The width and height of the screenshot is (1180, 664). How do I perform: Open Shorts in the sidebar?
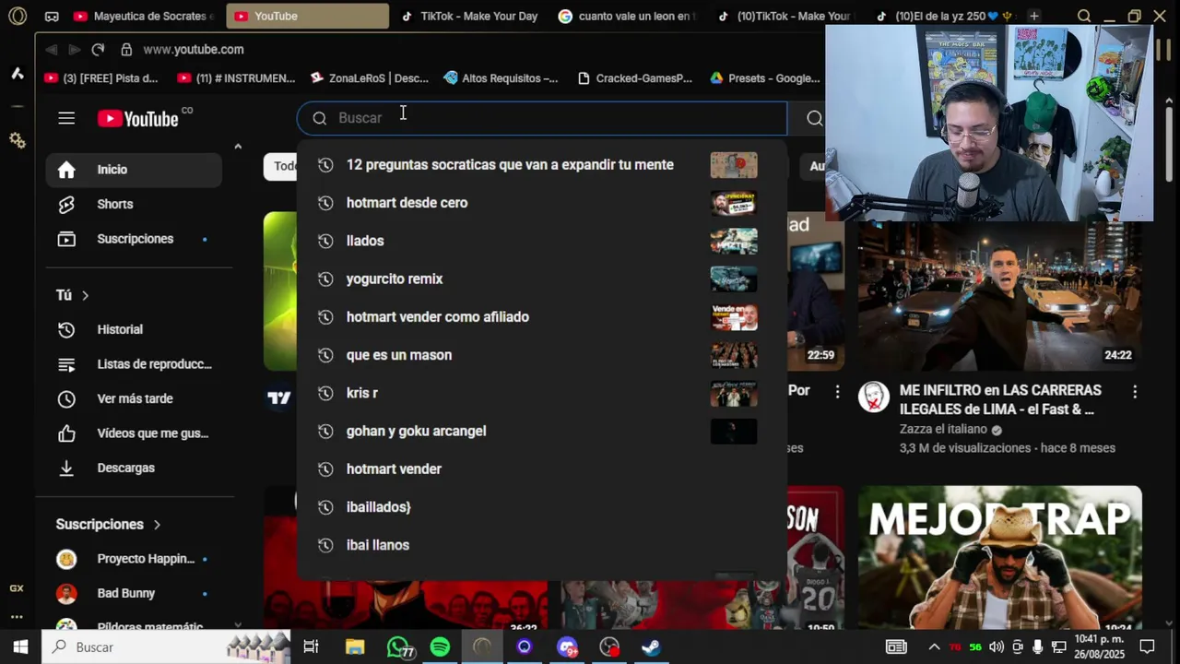pyautogui.click(x=134, y=204)
